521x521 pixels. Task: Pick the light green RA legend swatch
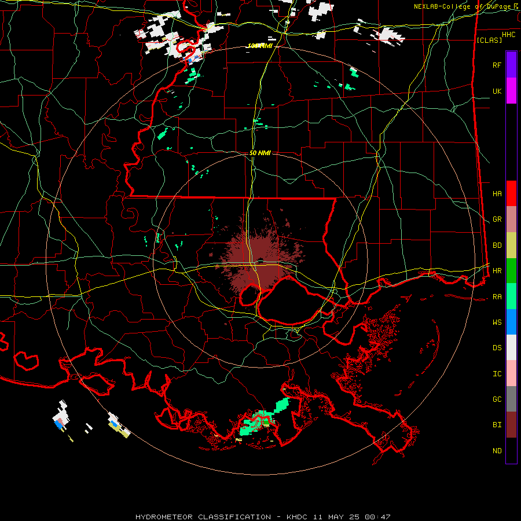511,296
